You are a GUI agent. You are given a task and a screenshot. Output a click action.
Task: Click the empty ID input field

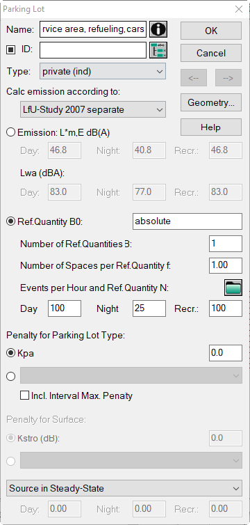(93, 50)
